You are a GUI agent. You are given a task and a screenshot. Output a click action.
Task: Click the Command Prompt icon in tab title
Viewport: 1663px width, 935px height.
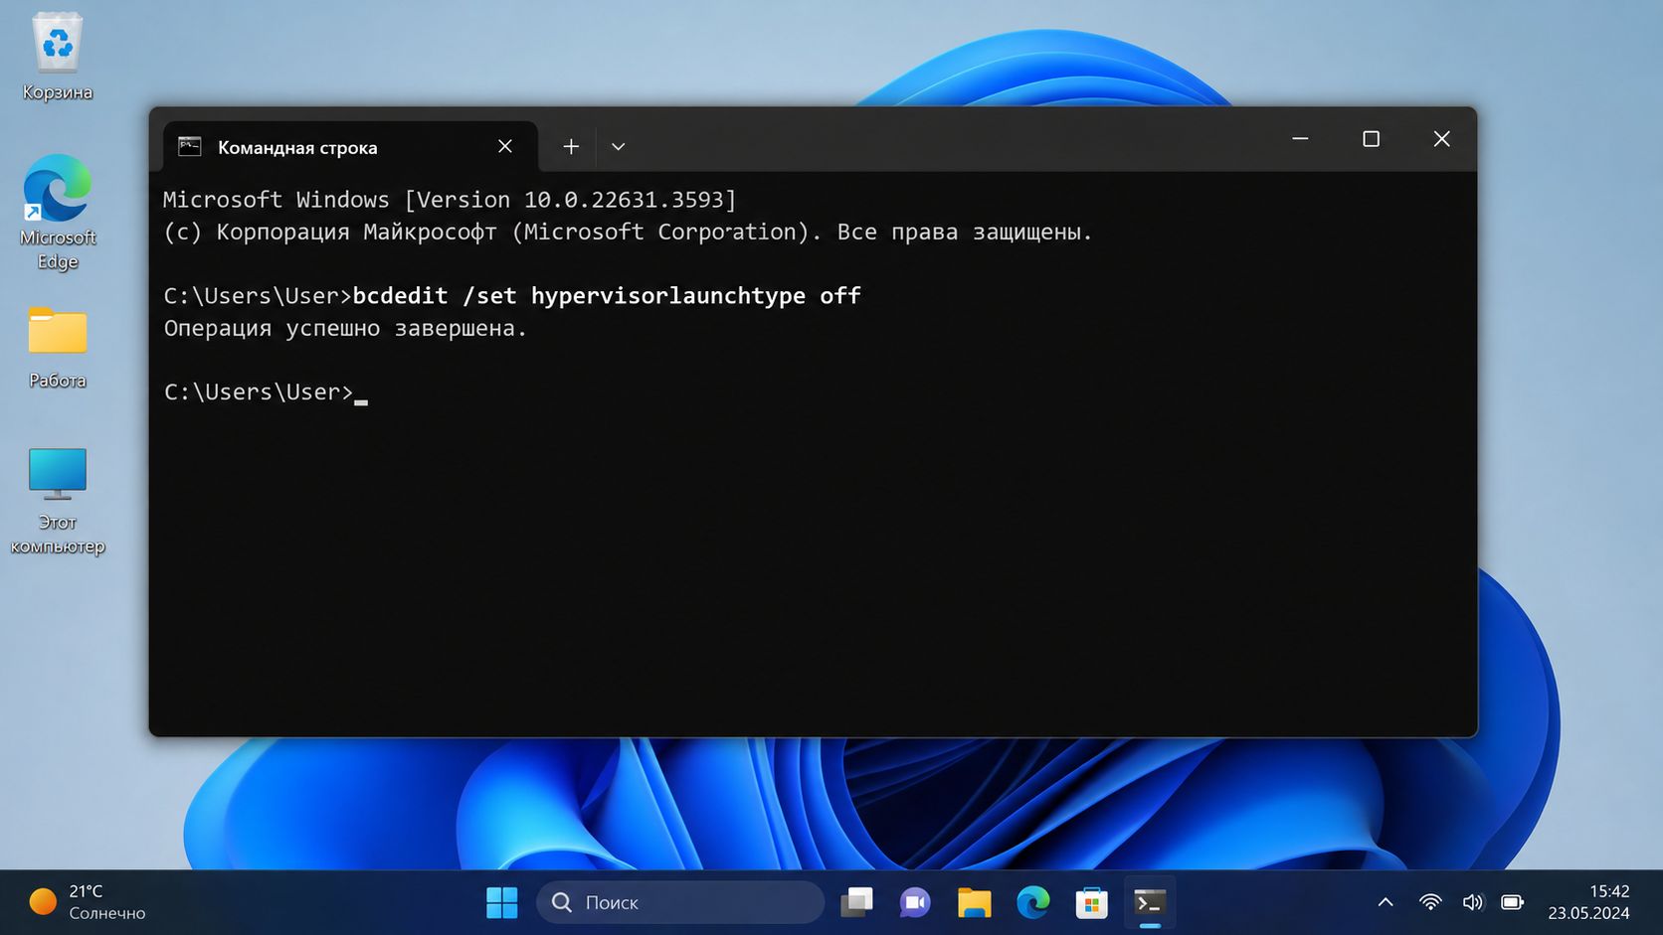[x=189, y=147]
